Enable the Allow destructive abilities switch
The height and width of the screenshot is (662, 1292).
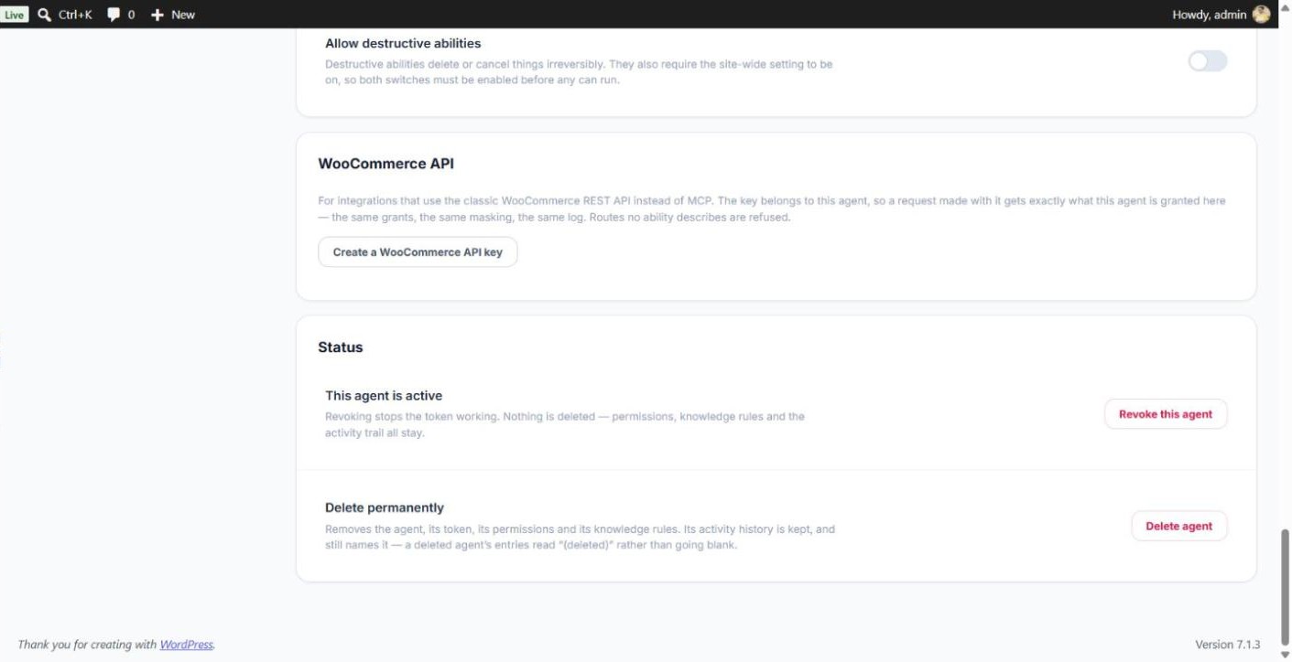point(1207,61)
